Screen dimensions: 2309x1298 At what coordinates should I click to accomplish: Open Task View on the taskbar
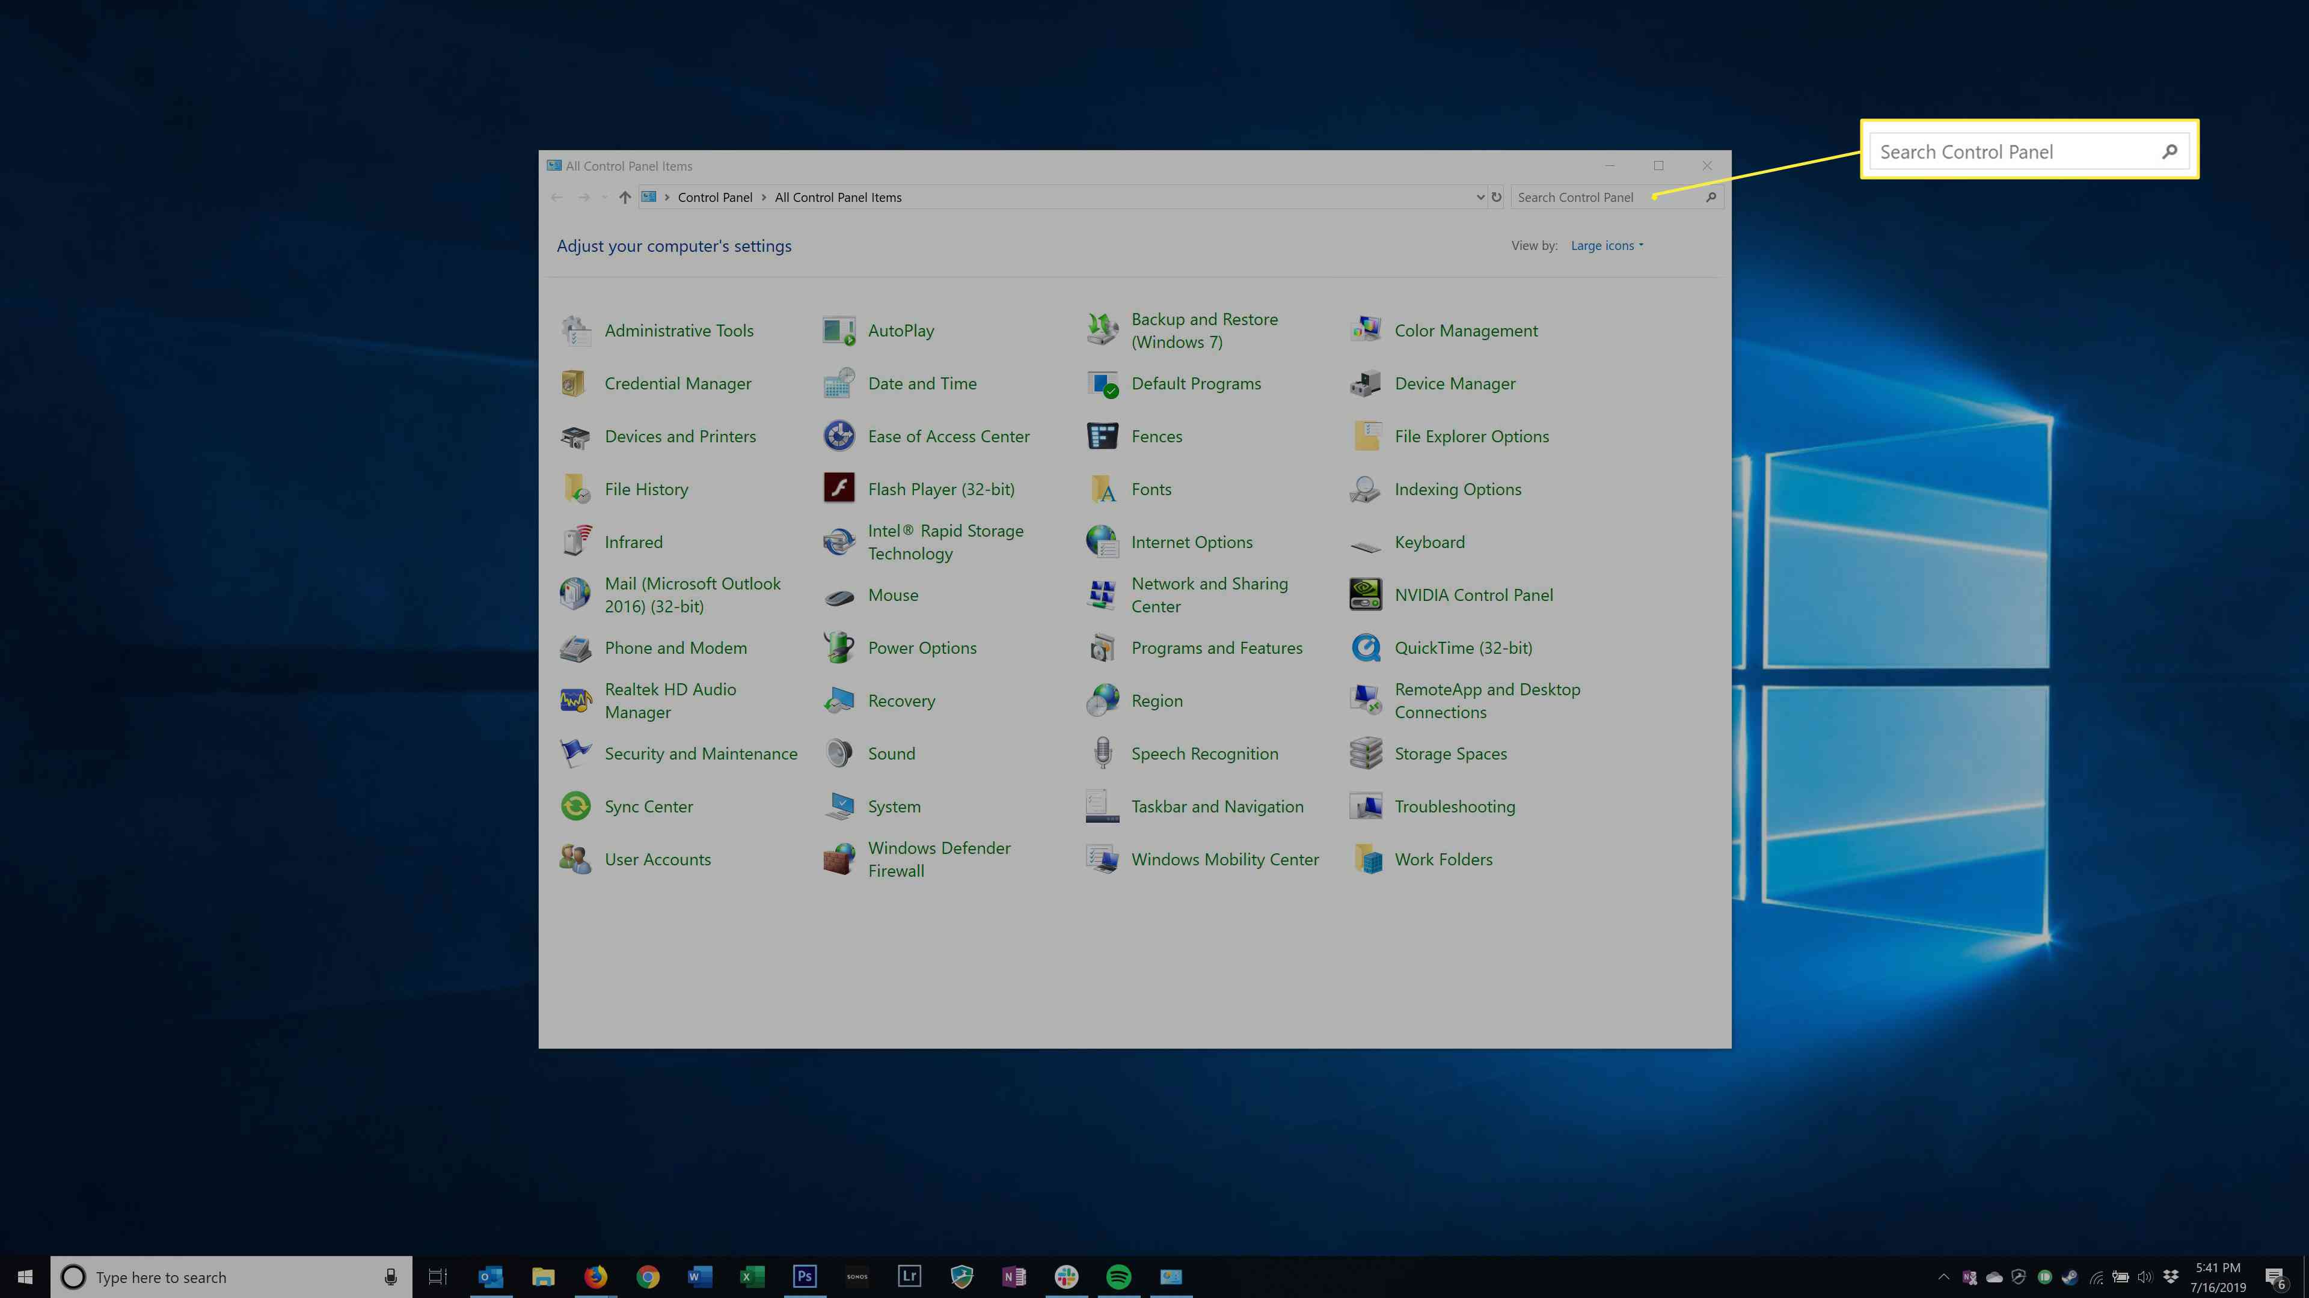pos(437,1276)
